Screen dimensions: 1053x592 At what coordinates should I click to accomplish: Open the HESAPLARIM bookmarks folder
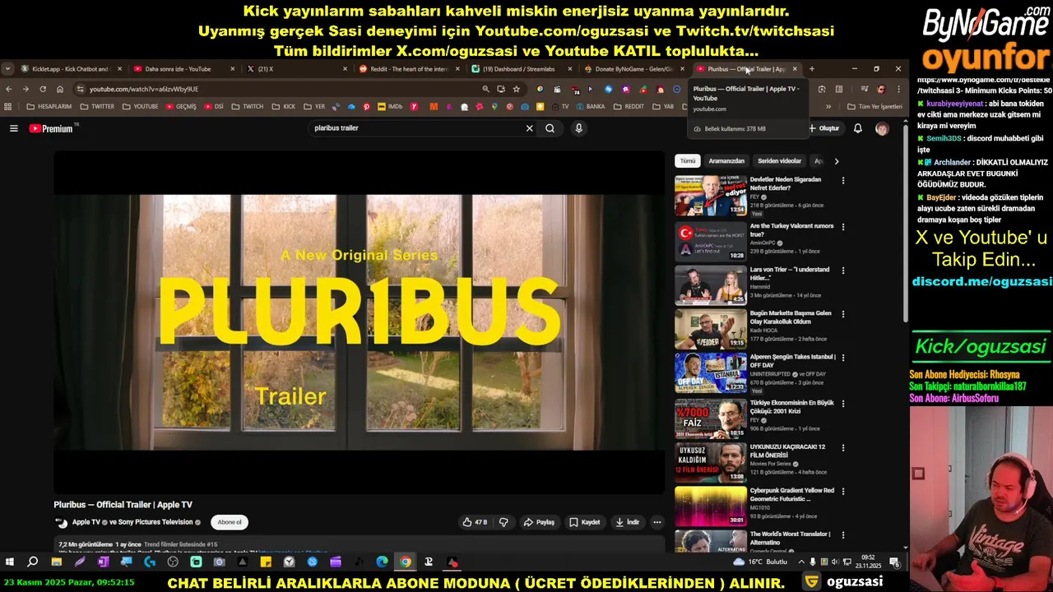tap(49, 106)
